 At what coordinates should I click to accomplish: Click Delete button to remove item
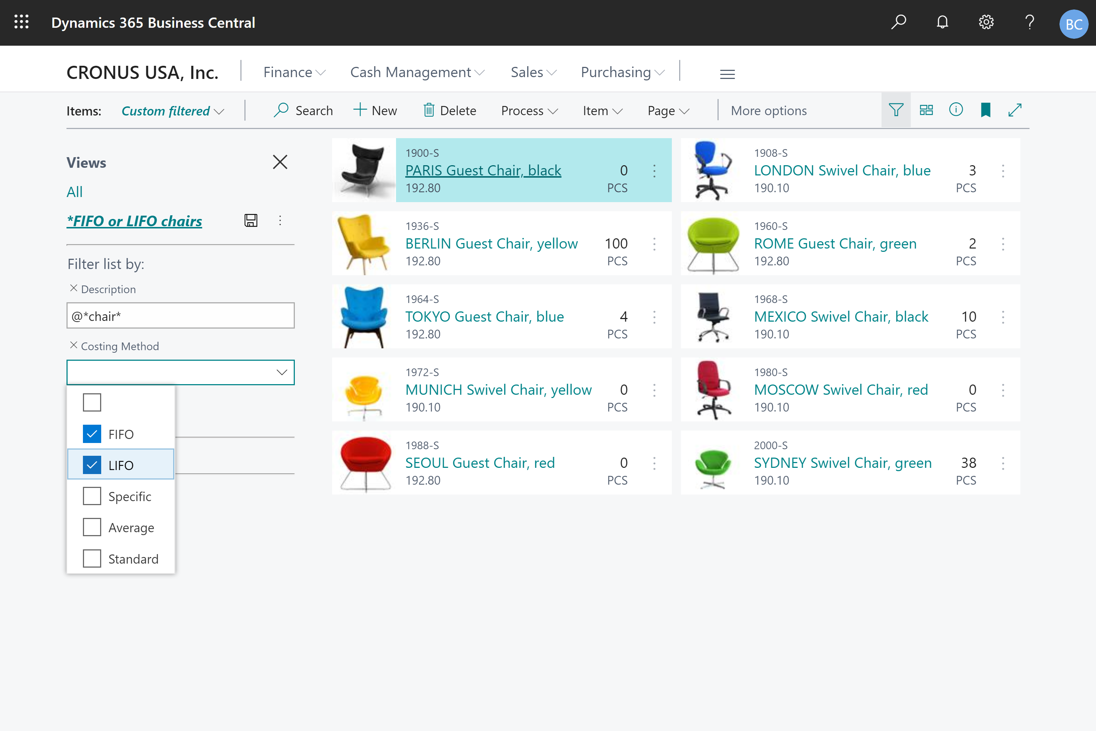(449, 110)
